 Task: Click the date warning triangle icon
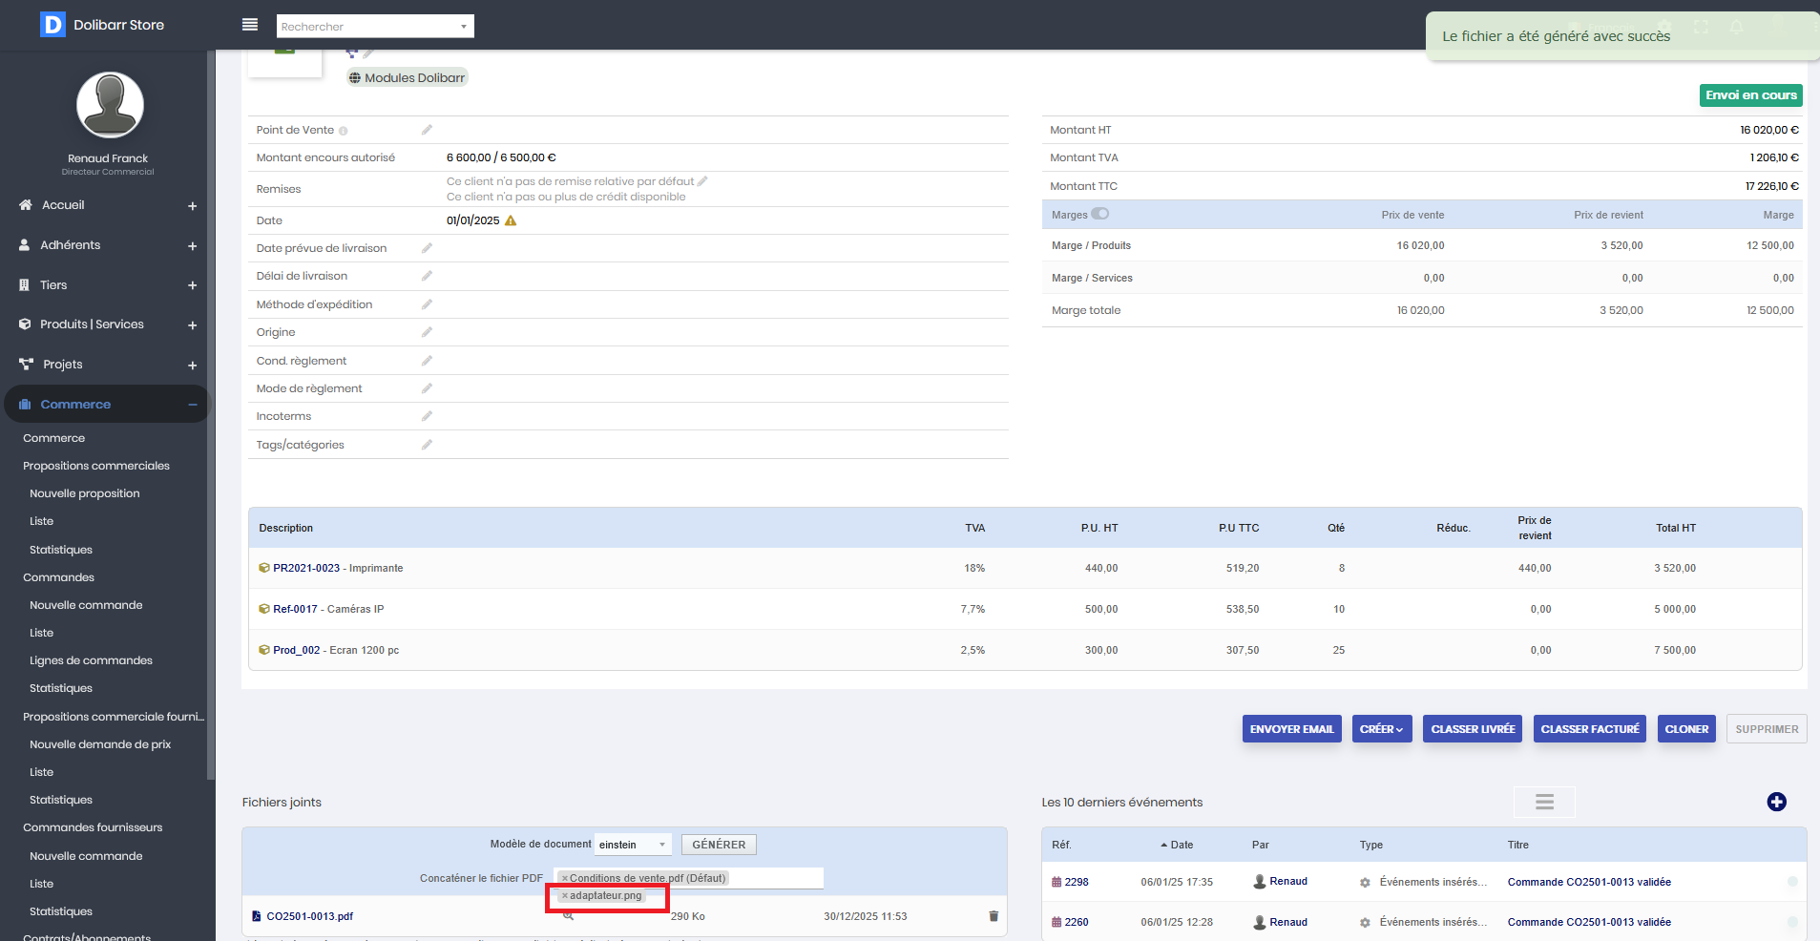point(511,220)
